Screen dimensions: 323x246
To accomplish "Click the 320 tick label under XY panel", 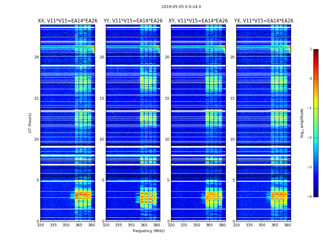I will pos(171,225).
